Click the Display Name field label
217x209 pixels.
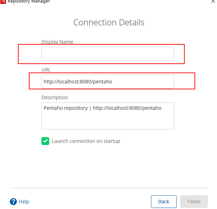57,42
